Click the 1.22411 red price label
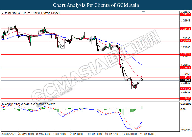Viewport: 192px width, 137px height. click(x=186, y=29)
